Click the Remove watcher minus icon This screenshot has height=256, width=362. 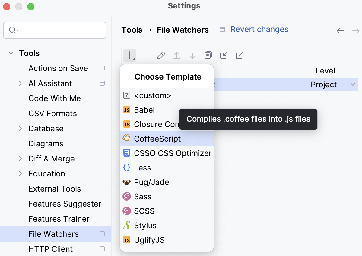pos(145,55)
